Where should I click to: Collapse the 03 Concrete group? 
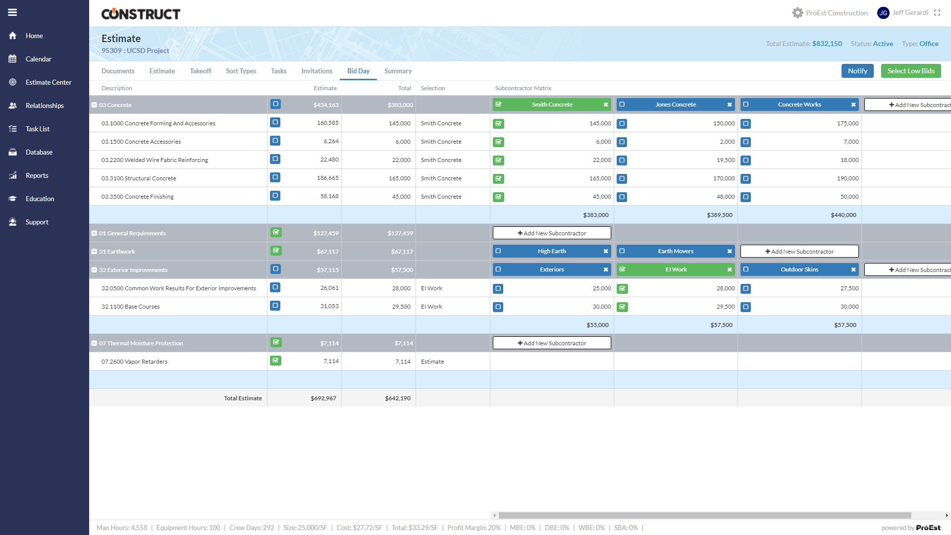(x=94, y=105)
